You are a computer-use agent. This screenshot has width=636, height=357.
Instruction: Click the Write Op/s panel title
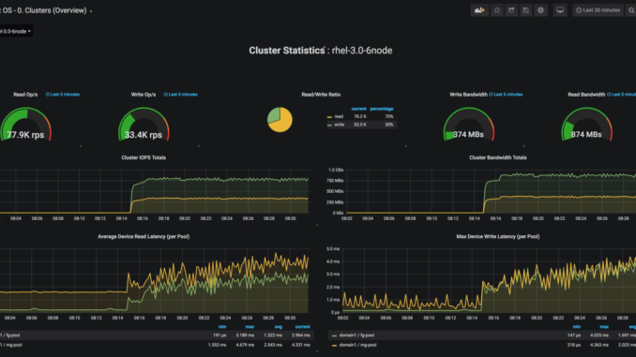click(x=144, y=95)
